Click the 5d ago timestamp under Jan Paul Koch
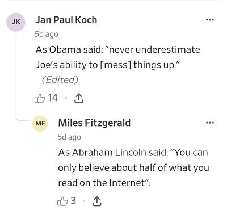Viewport: 227px width, 219px height. [x=47, y=34]
